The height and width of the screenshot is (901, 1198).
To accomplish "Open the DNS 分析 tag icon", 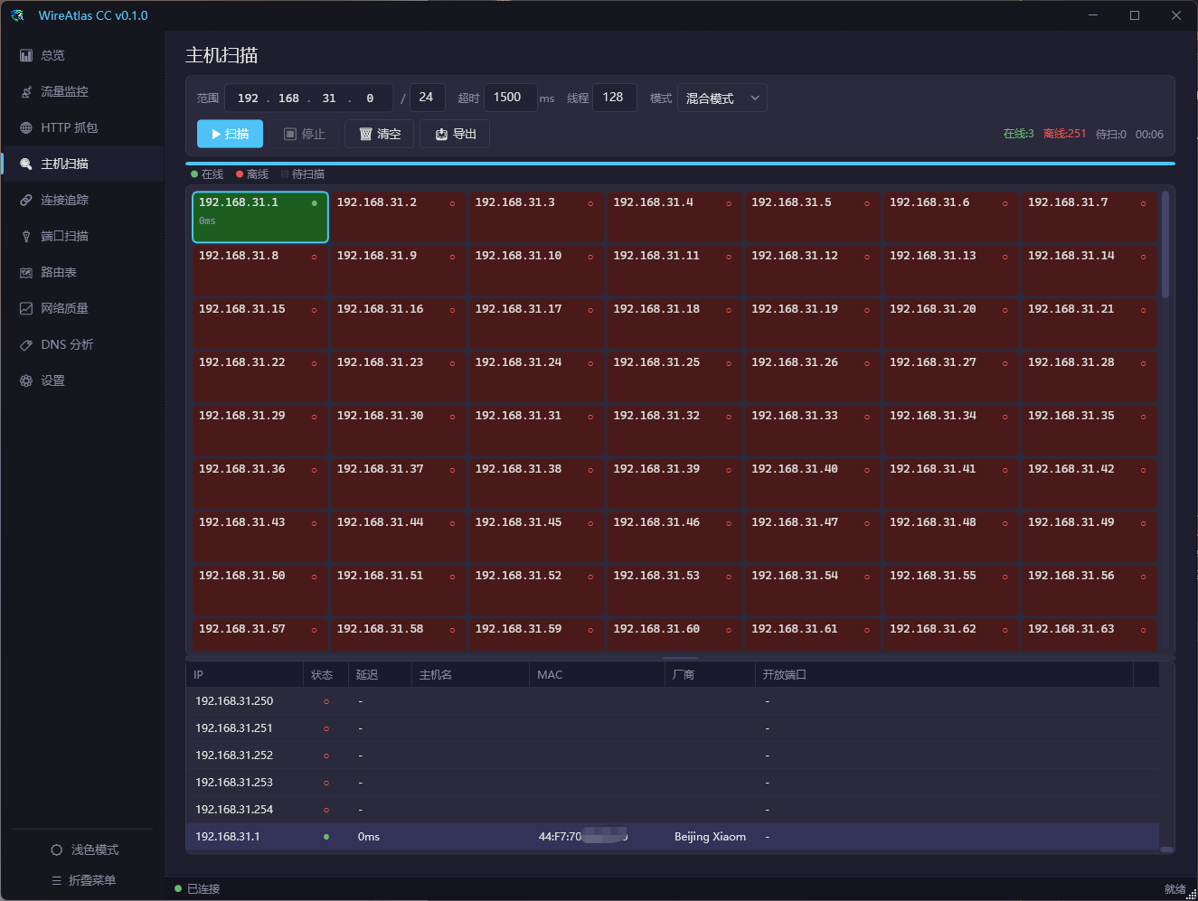I will point(26,344).
